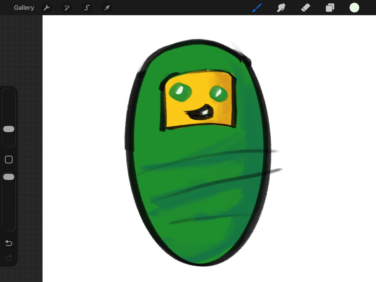Open the active color swatch
Viewport: 376px width, 282px height.
coord(354,8)
